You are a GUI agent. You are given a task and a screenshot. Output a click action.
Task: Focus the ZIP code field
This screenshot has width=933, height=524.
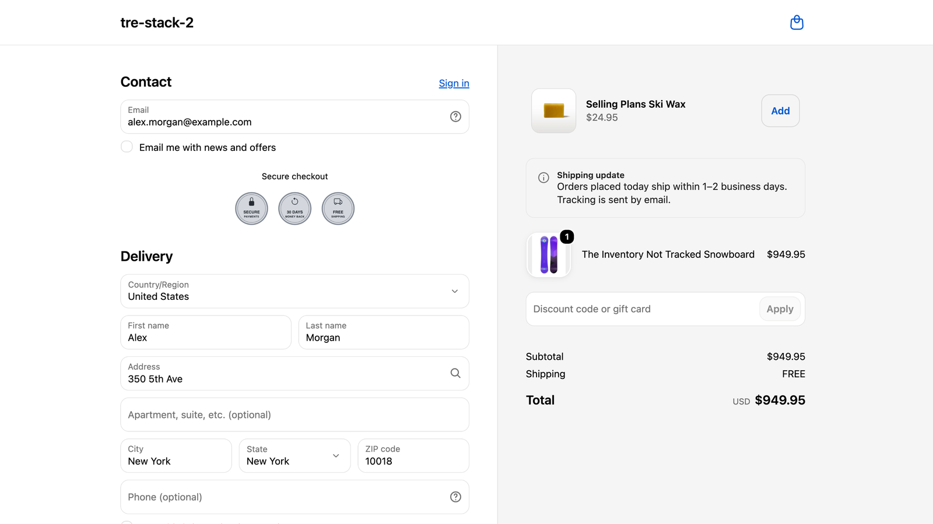click(x=413, y=456)
